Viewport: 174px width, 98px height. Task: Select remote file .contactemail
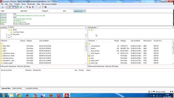click(x=95, y=46)
